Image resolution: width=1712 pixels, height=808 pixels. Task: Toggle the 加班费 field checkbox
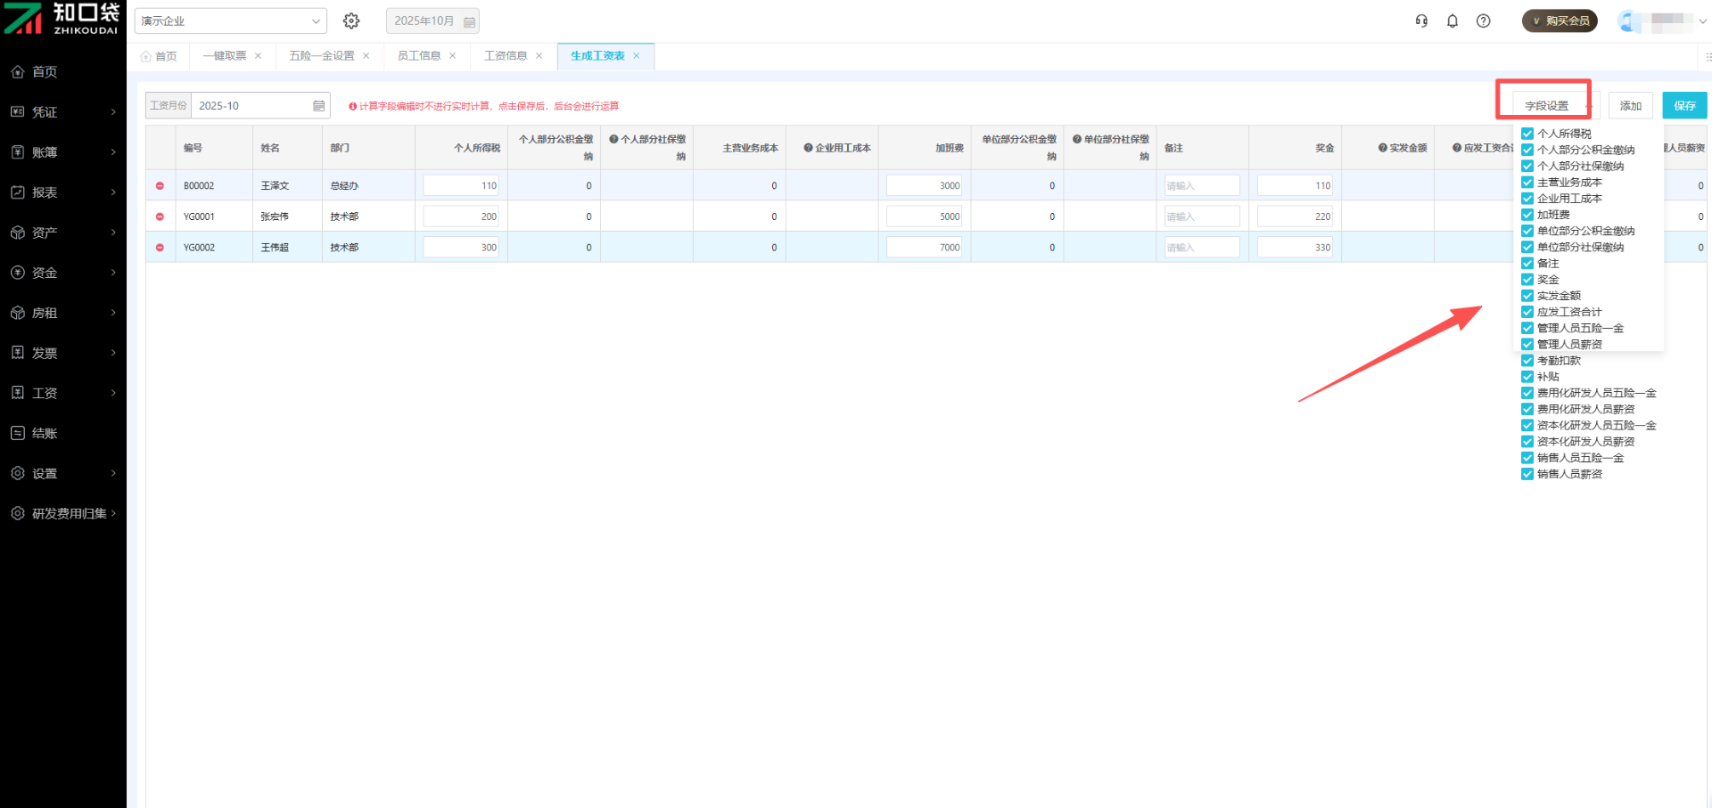point(1527,215)
